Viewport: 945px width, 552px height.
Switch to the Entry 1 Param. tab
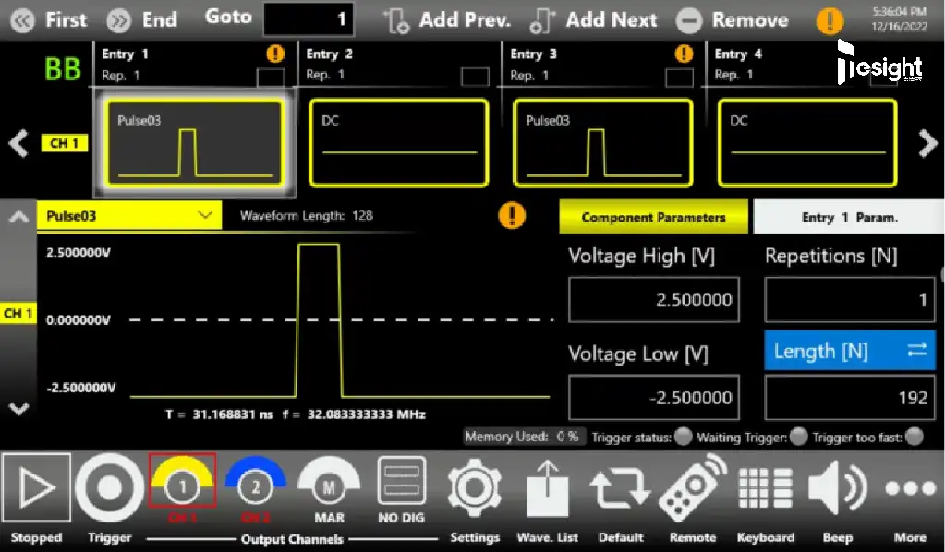848,217
